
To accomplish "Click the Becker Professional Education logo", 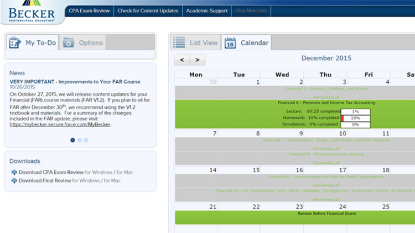I will pos(32,11).
